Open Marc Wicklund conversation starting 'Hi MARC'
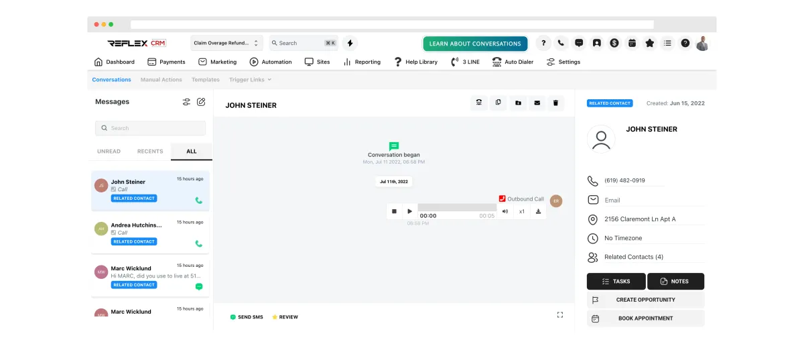This screenshot has height=346, width=804. 151,277
